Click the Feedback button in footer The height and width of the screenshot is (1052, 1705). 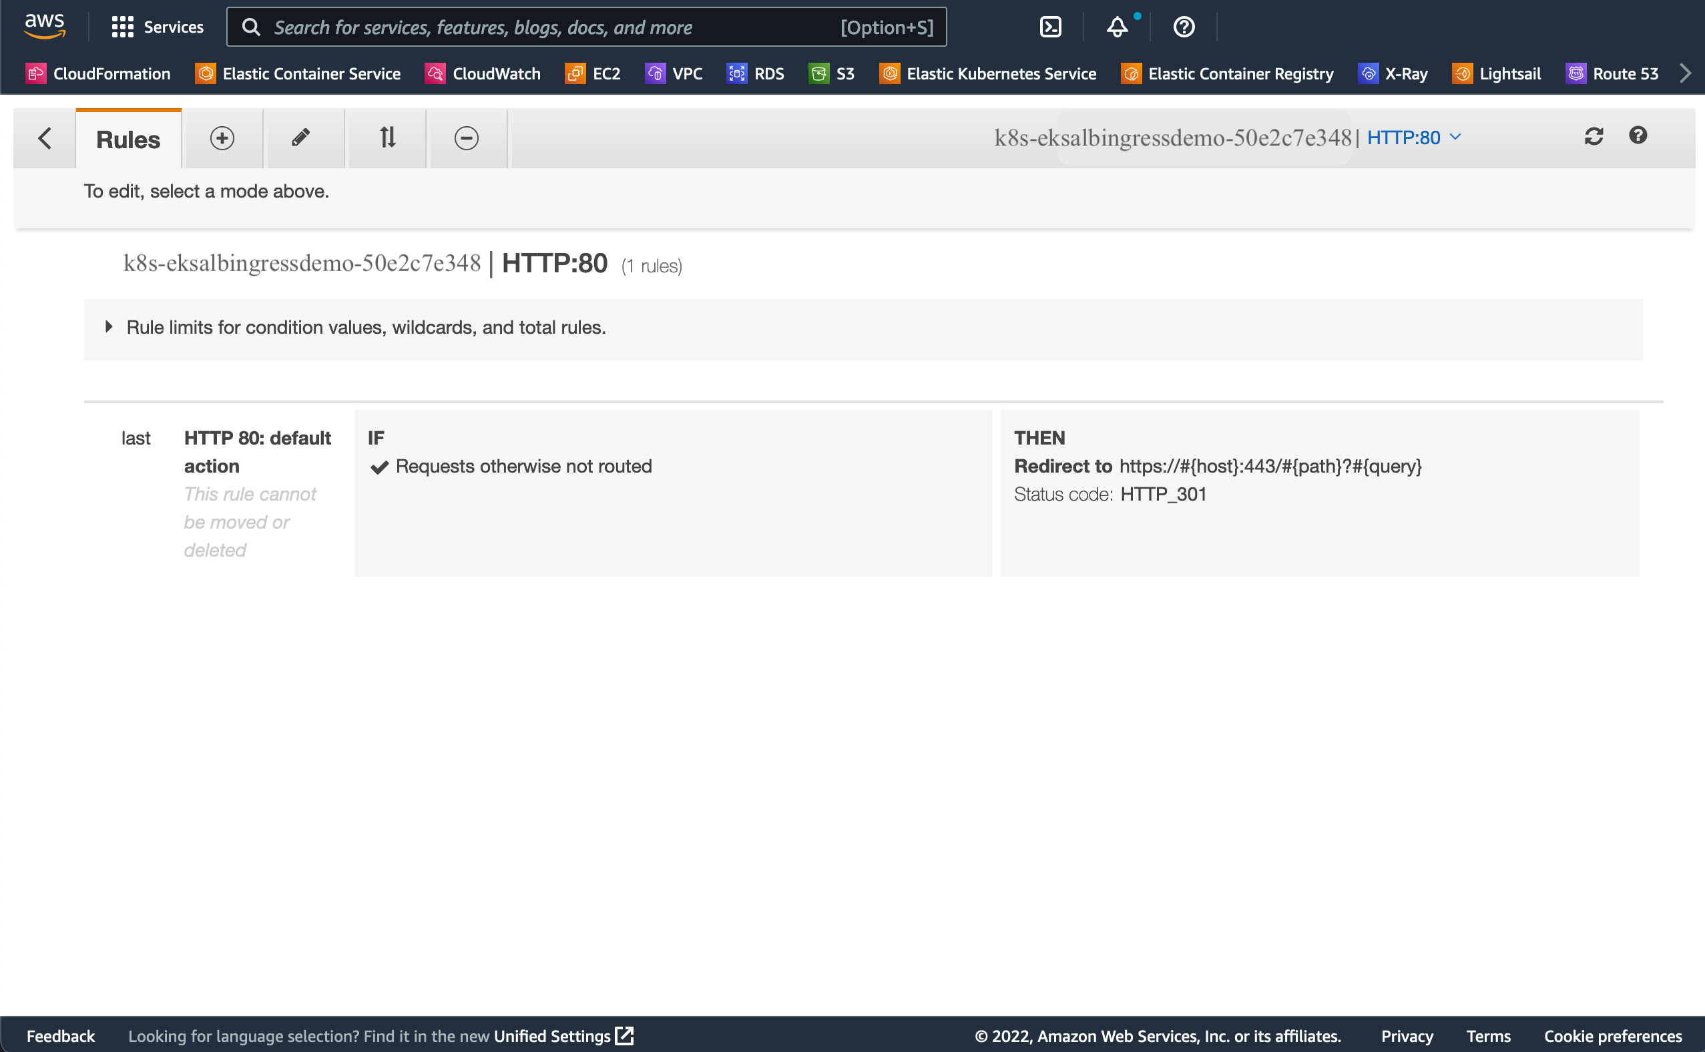coord(61,1036)
